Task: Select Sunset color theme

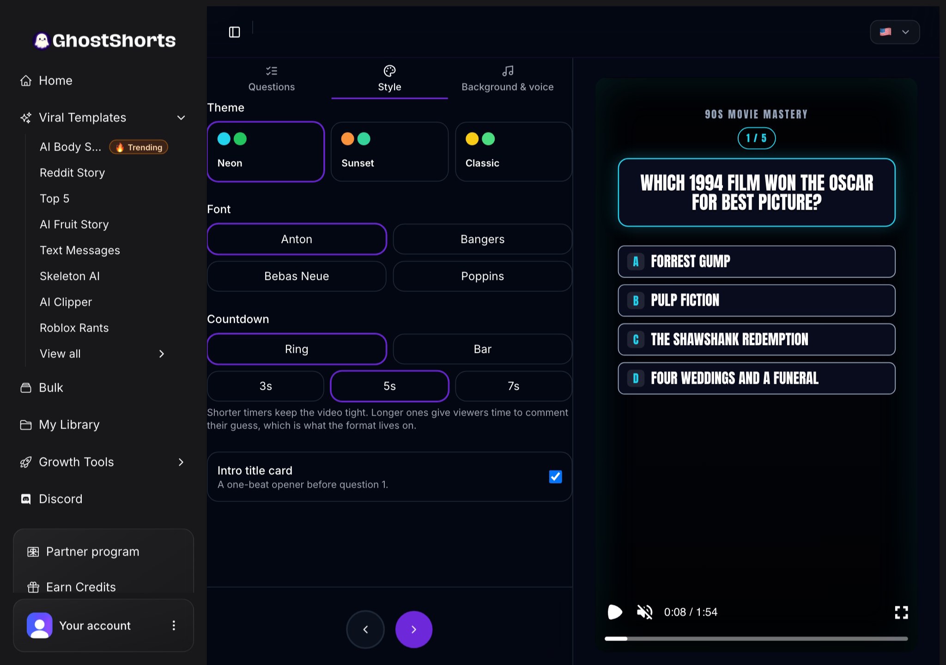Action: click(x=389, y=151)
